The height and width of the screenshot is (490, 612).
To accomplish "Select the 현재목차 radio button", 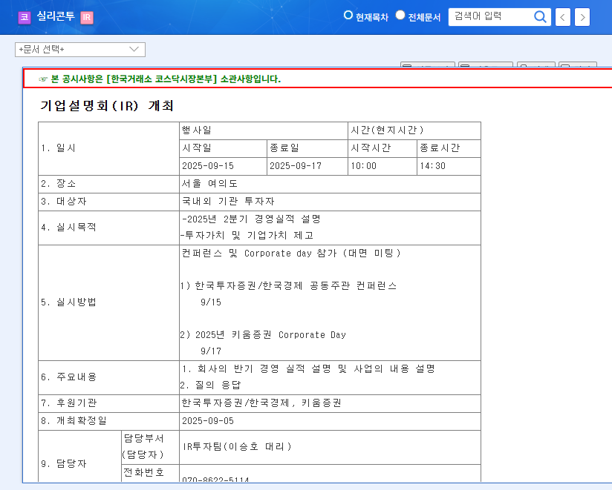I will [348, 15].
